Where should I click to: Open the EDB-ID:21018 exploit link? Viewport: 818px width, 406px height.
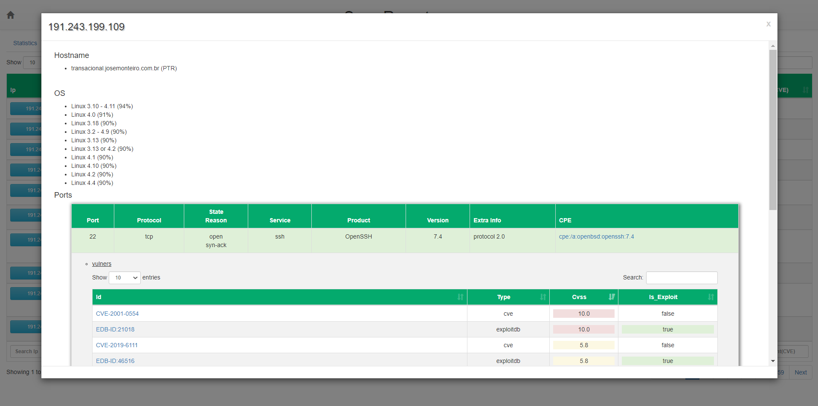point(115,329)
